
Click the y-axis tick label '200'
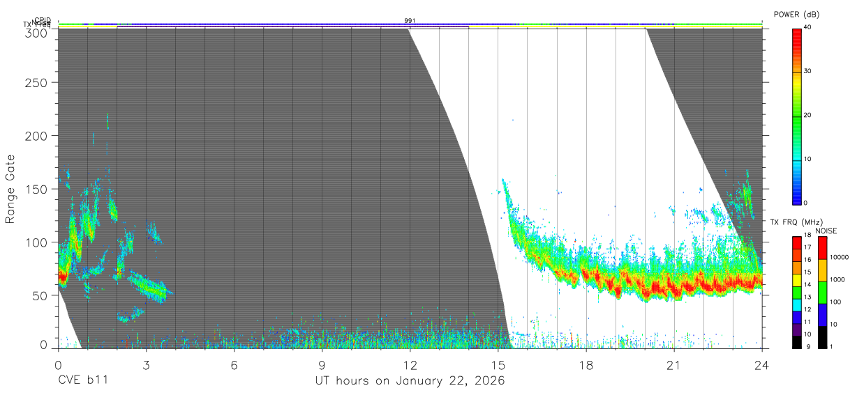tap(37, 135)
